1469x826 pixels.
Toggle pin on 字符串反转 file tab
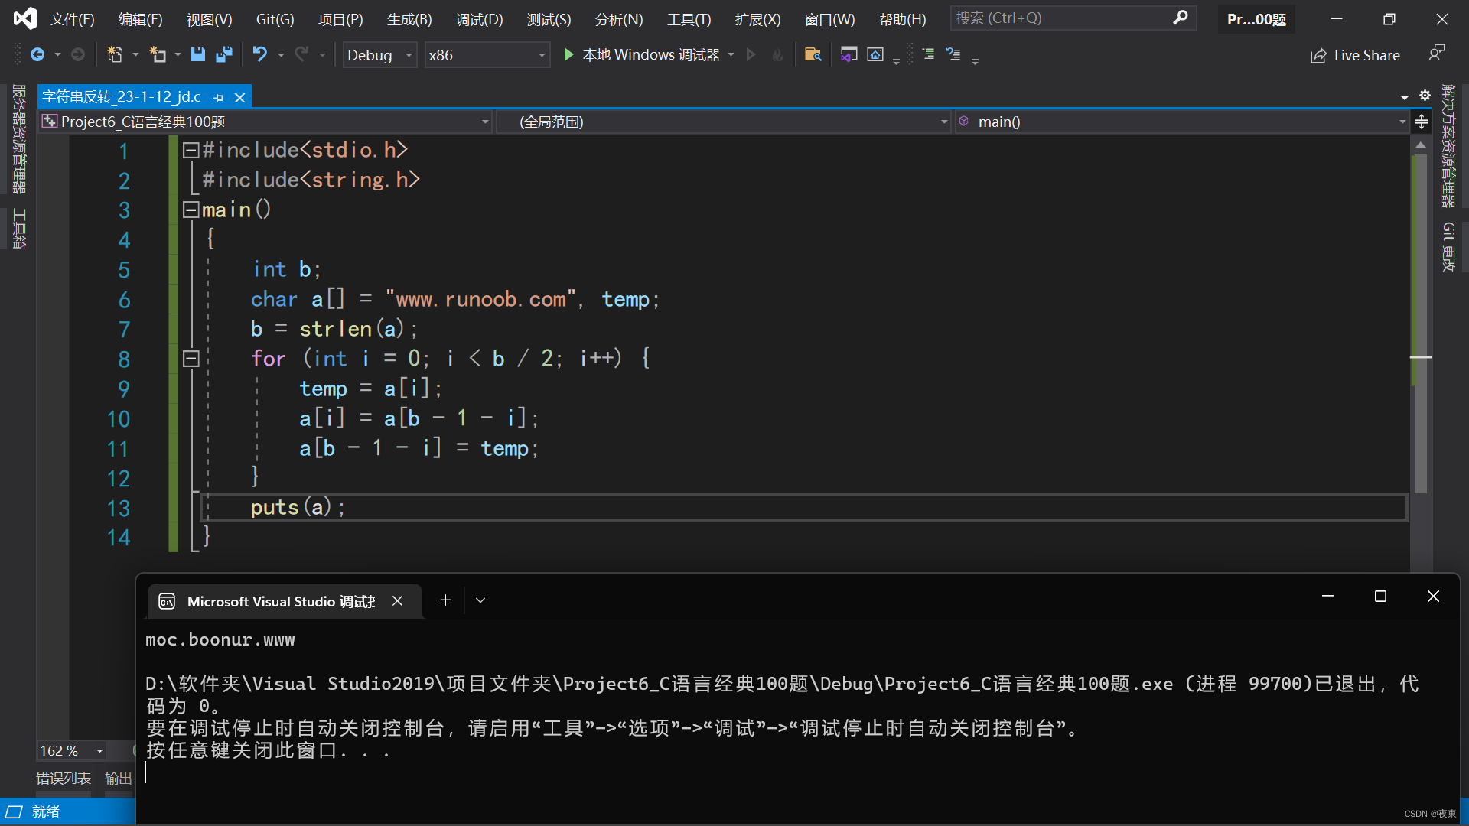219,97
